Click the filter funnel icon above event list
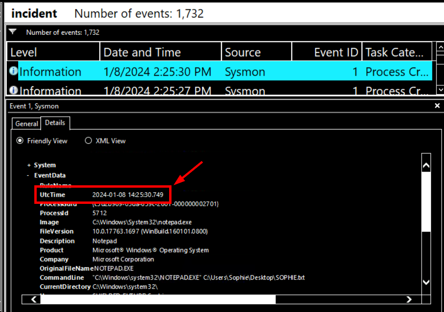The width and height of the screenshot is (444, 312). [13, 32]
